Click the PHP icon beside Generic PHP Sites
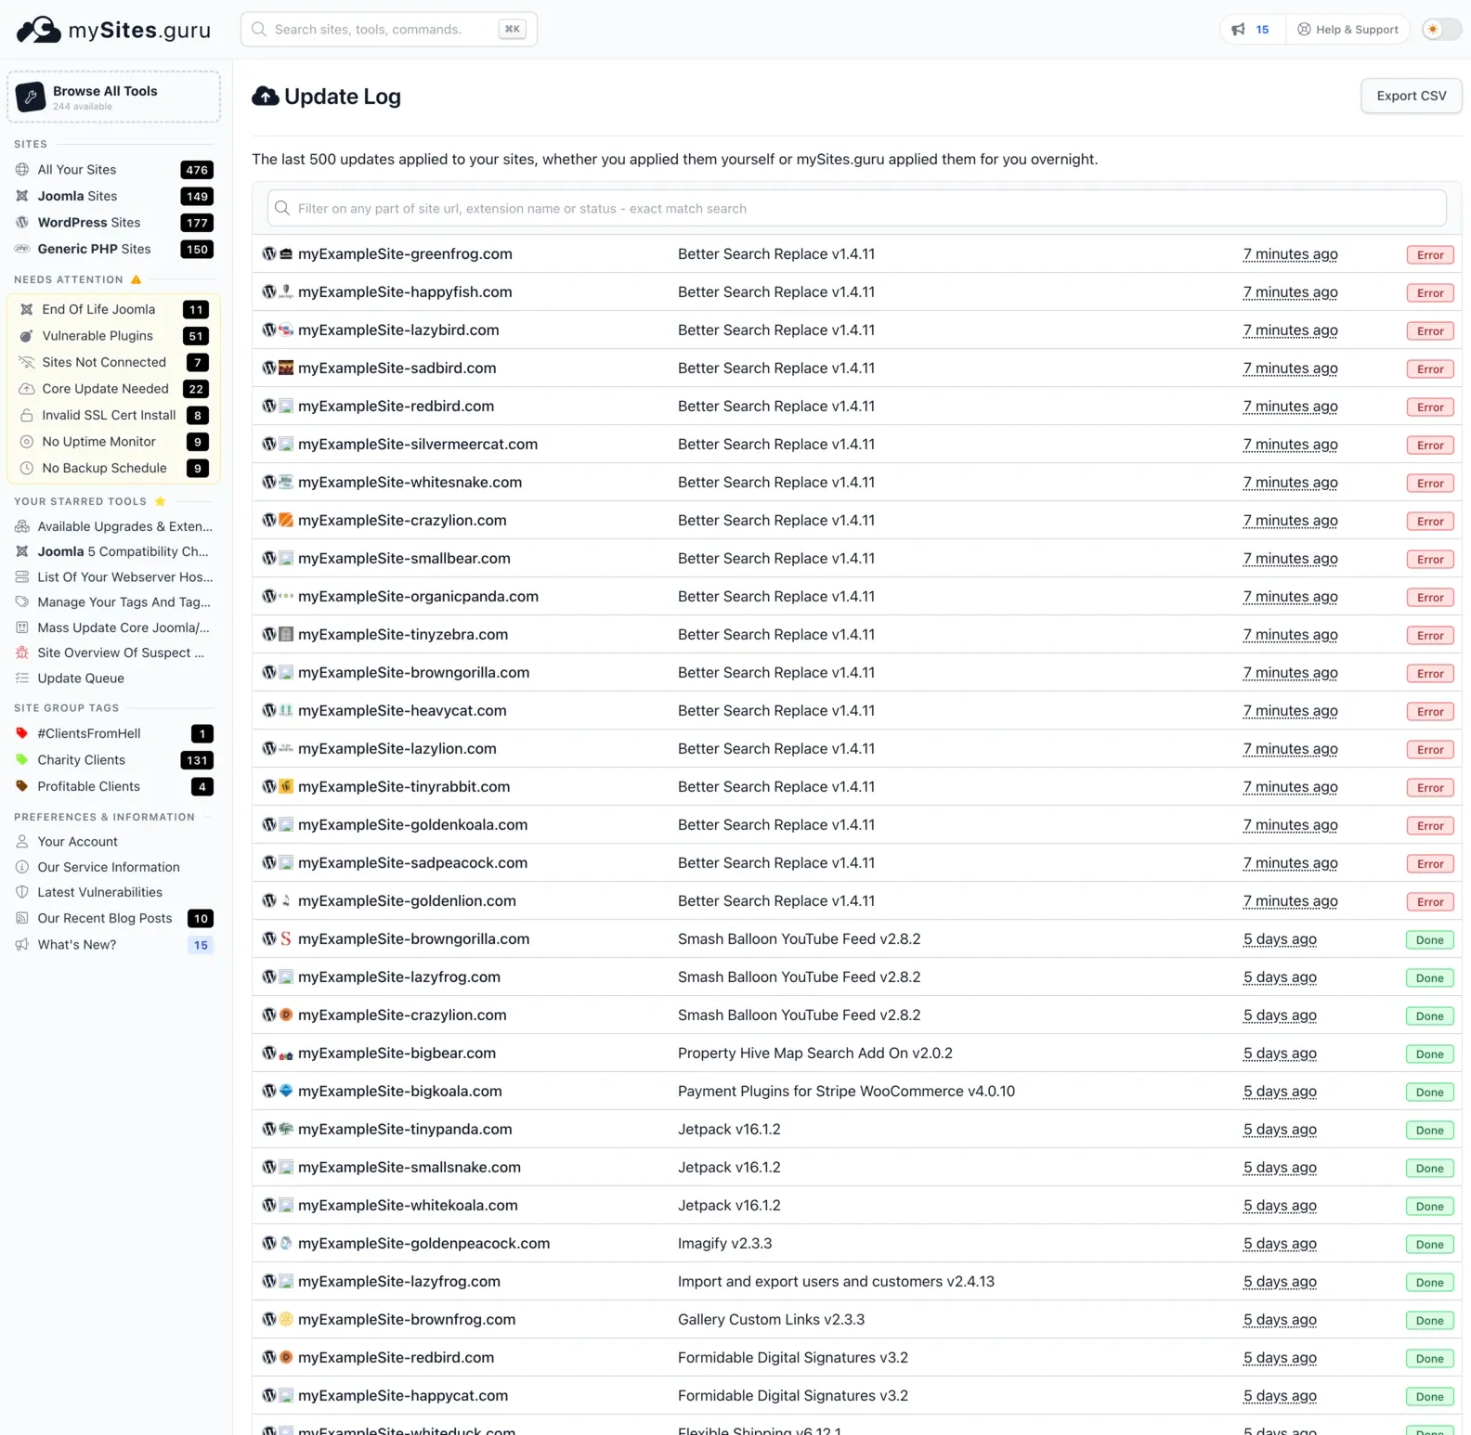The image size is (1471, 1435). tap(22, 249)
